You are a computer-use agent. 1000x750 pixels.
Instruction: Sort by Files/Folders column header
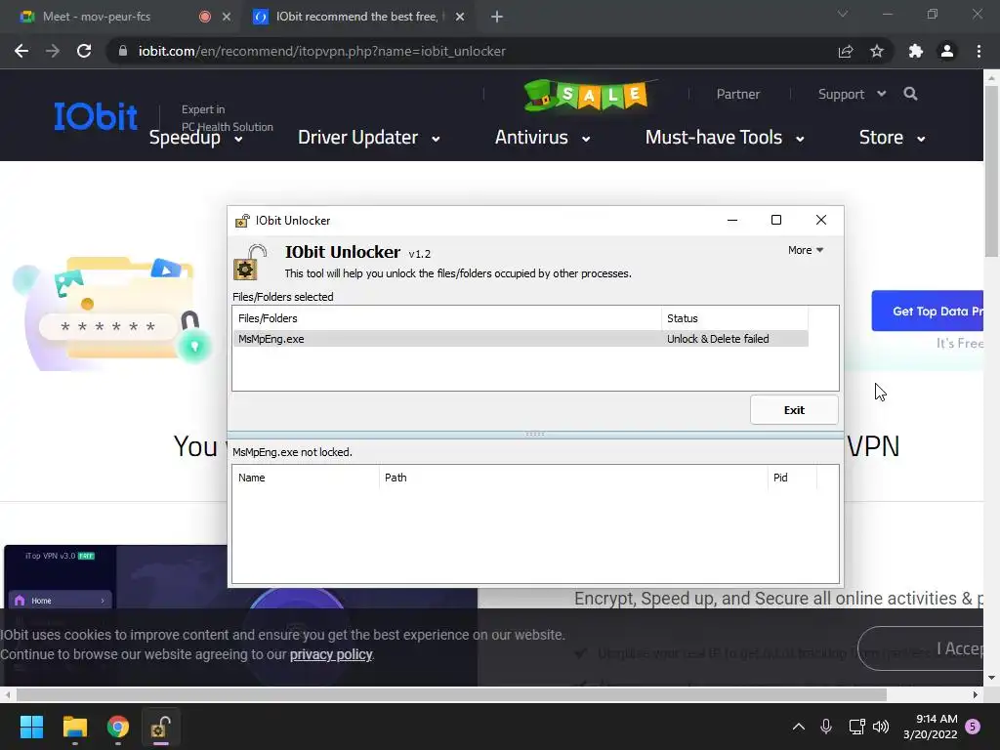click(x=447, y=318)
